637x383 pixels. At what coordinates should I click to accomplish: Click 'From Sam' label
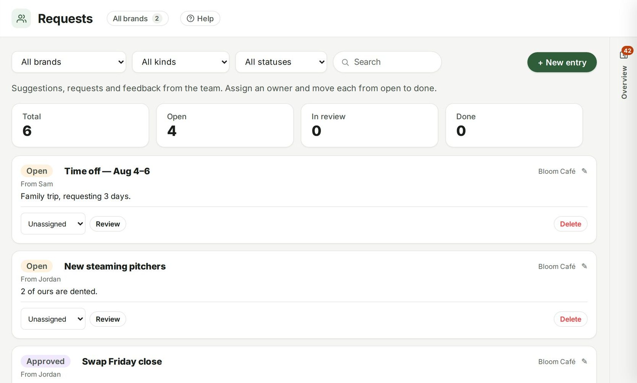[x=37, y=184]
